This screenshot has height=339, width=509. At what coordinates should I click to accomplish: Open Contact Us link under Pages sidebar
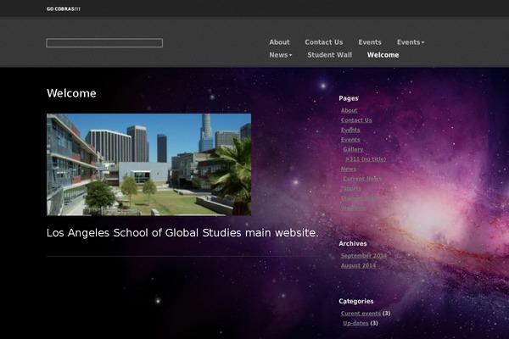coord(356,120)
